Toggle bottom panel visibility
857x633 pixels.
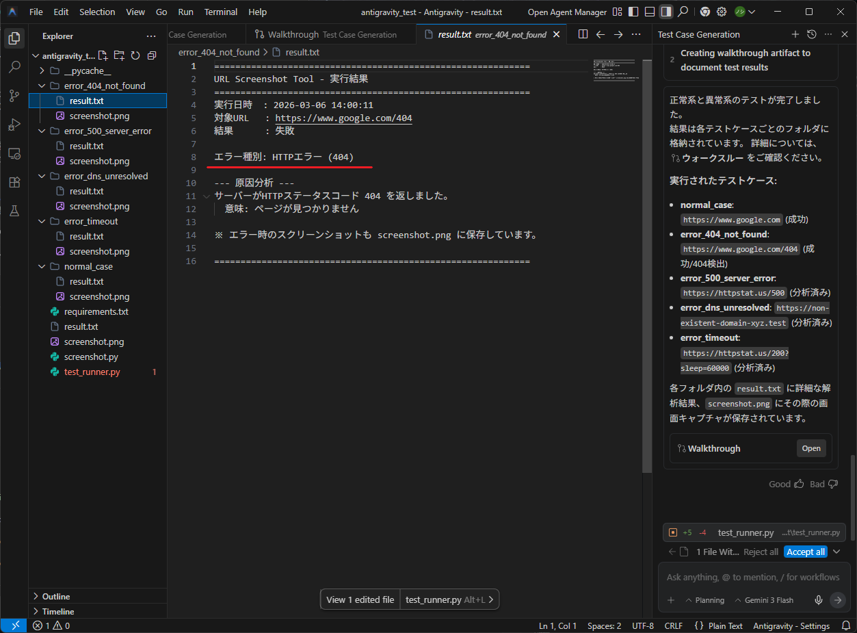[650, 12]
